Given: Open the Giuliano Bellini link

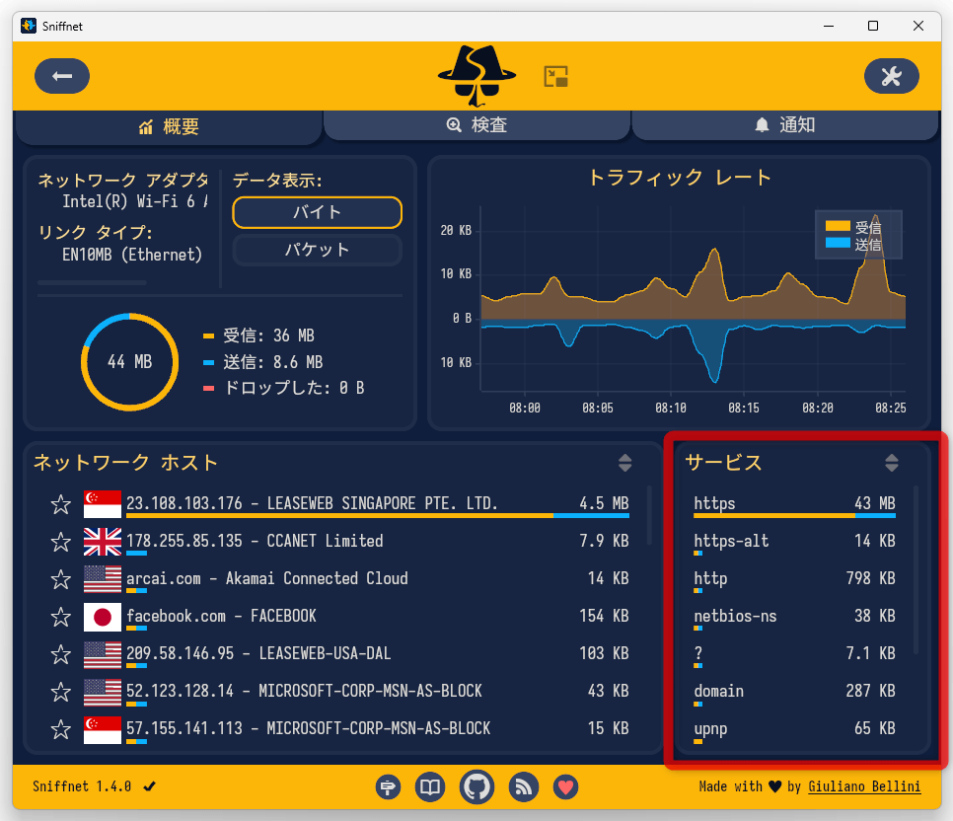Looking at the screenshot, I should point(864,786).
